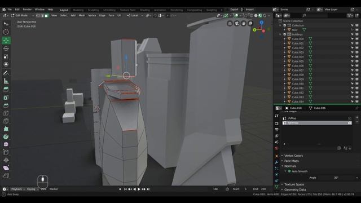The width and height of the screenshot is (361, 203).
Task: Collapse the buildings collection
Action: 280,34
